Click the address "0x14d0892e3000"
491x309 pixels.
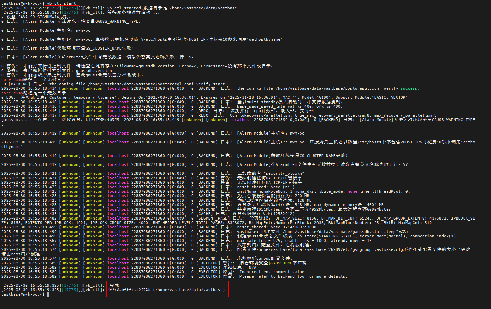tap(300, 227)
